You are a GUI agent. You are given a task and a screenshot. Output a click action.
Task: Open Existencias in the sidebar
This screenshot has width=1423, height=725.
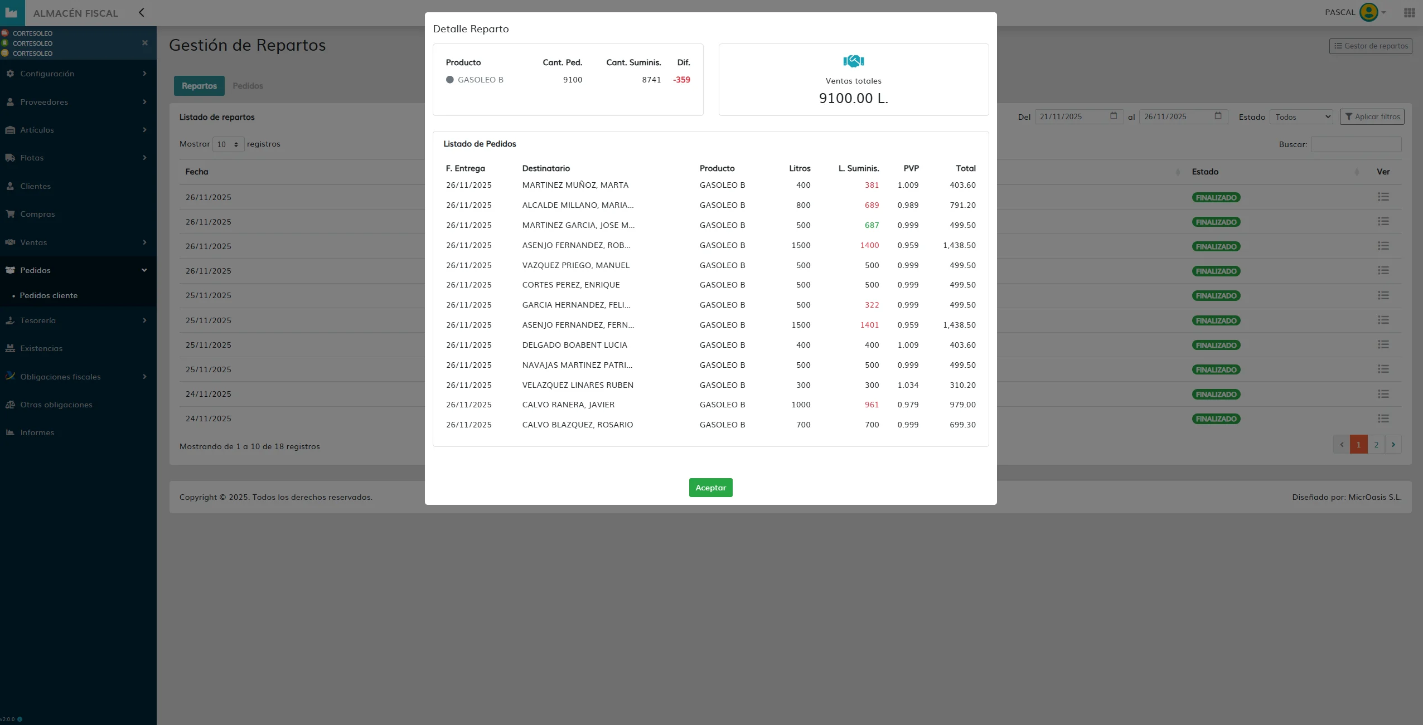point(78,348)
